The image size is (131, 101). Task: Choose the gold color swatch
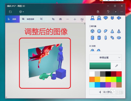click(97, 79)
